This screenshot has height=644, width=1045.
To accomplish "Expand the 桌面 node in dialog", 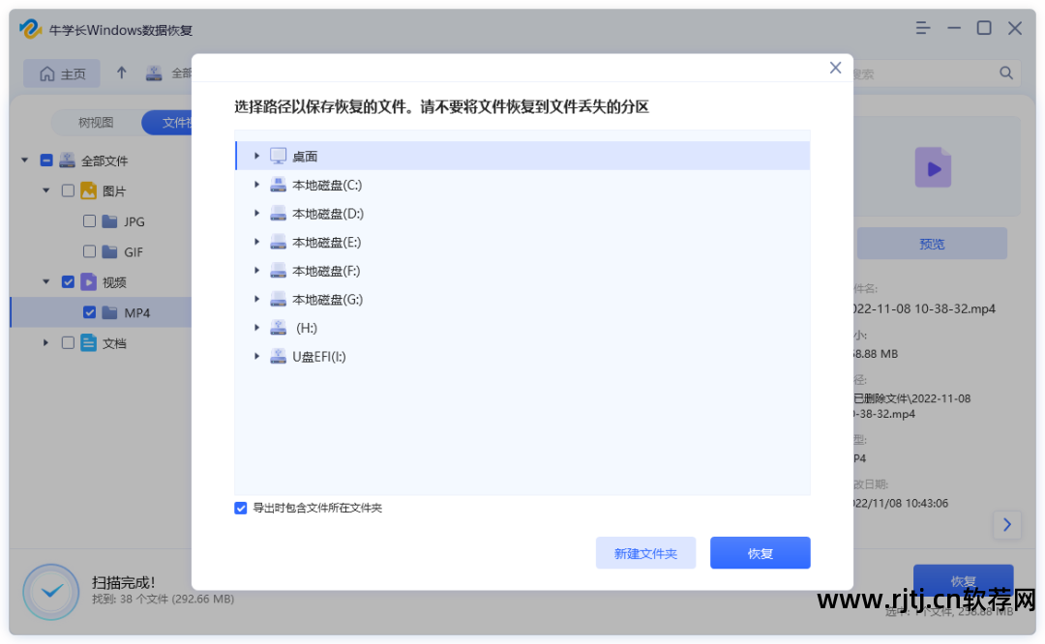I will (256, 156).
